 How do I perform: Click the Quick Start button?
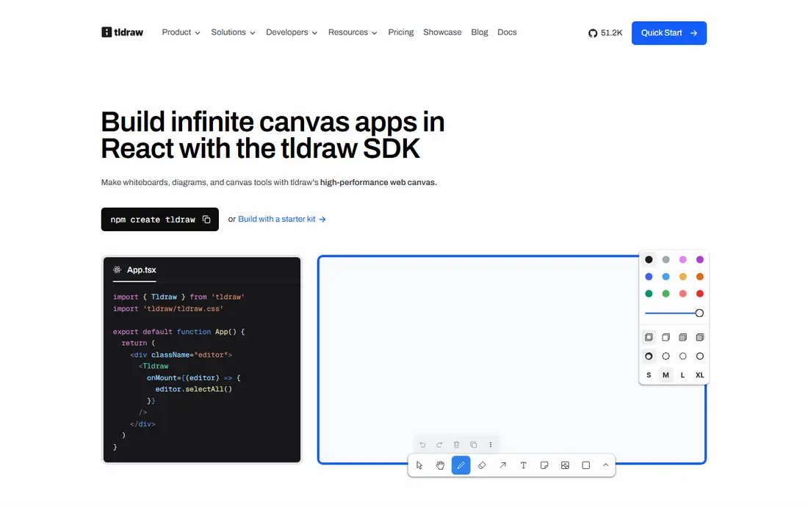669,33
